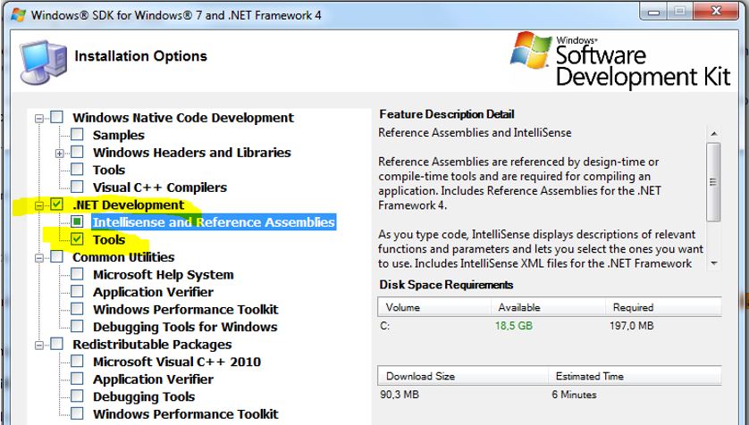Uncheck the .NET Development checkbox
This screenshot has width=749, height=425.
(57, 205)
